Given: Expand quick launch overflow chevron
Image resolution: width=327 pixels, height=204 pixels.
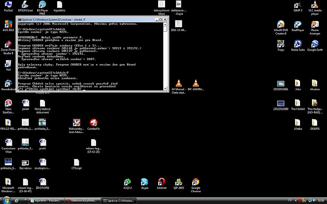Looking at the screenshot, I should (x=26, y=199).
